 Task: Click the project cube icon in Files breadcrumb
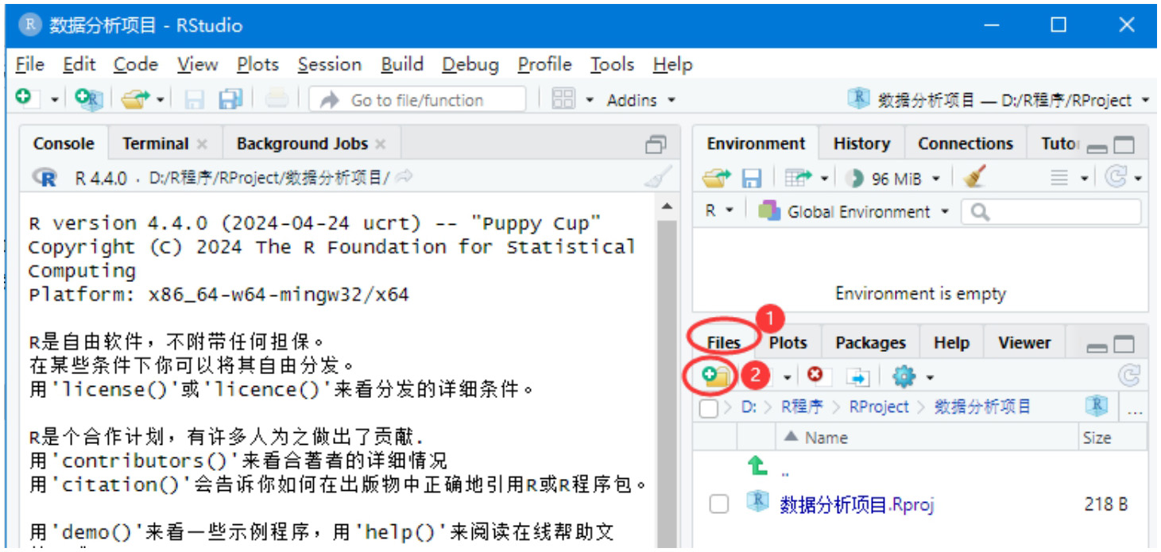[1097, 407]
